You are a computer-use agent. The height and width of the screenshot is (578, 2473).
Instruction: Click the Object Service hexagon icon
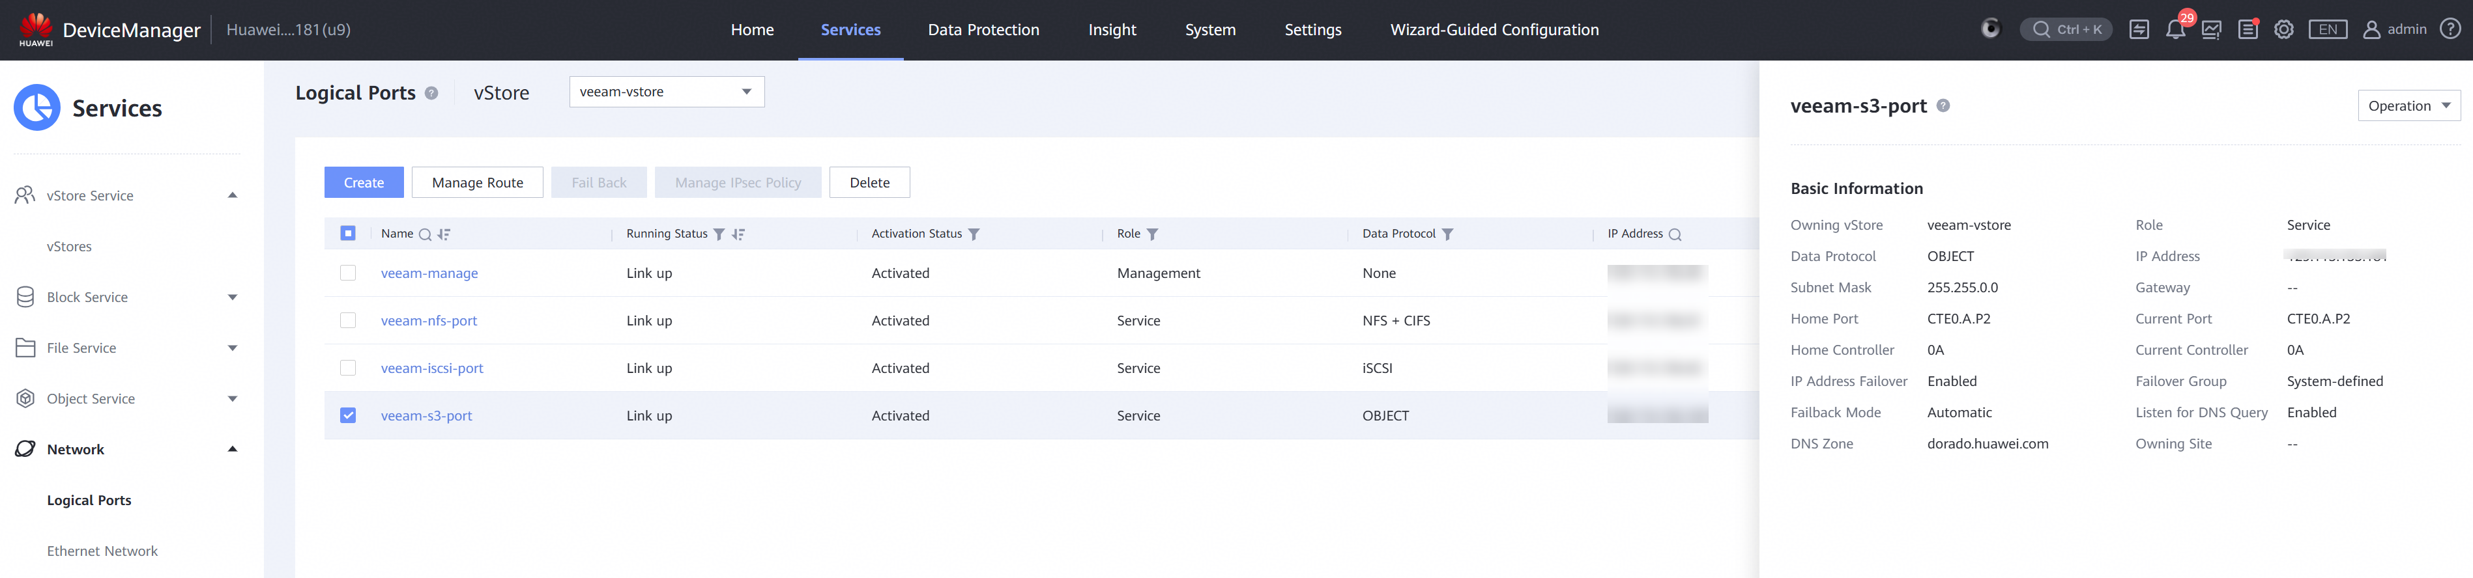(26, 399)
